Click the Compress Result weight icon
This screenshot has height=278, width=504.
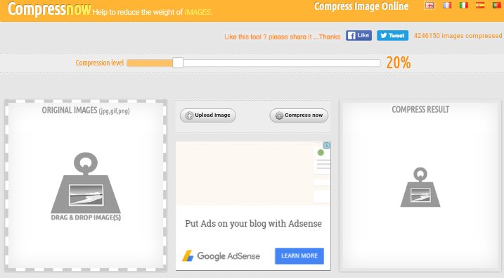(x=420, y=187)
